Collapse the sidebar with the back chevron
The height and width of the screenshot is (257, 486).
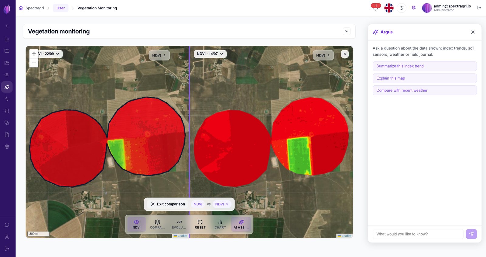tap(7, 26)
